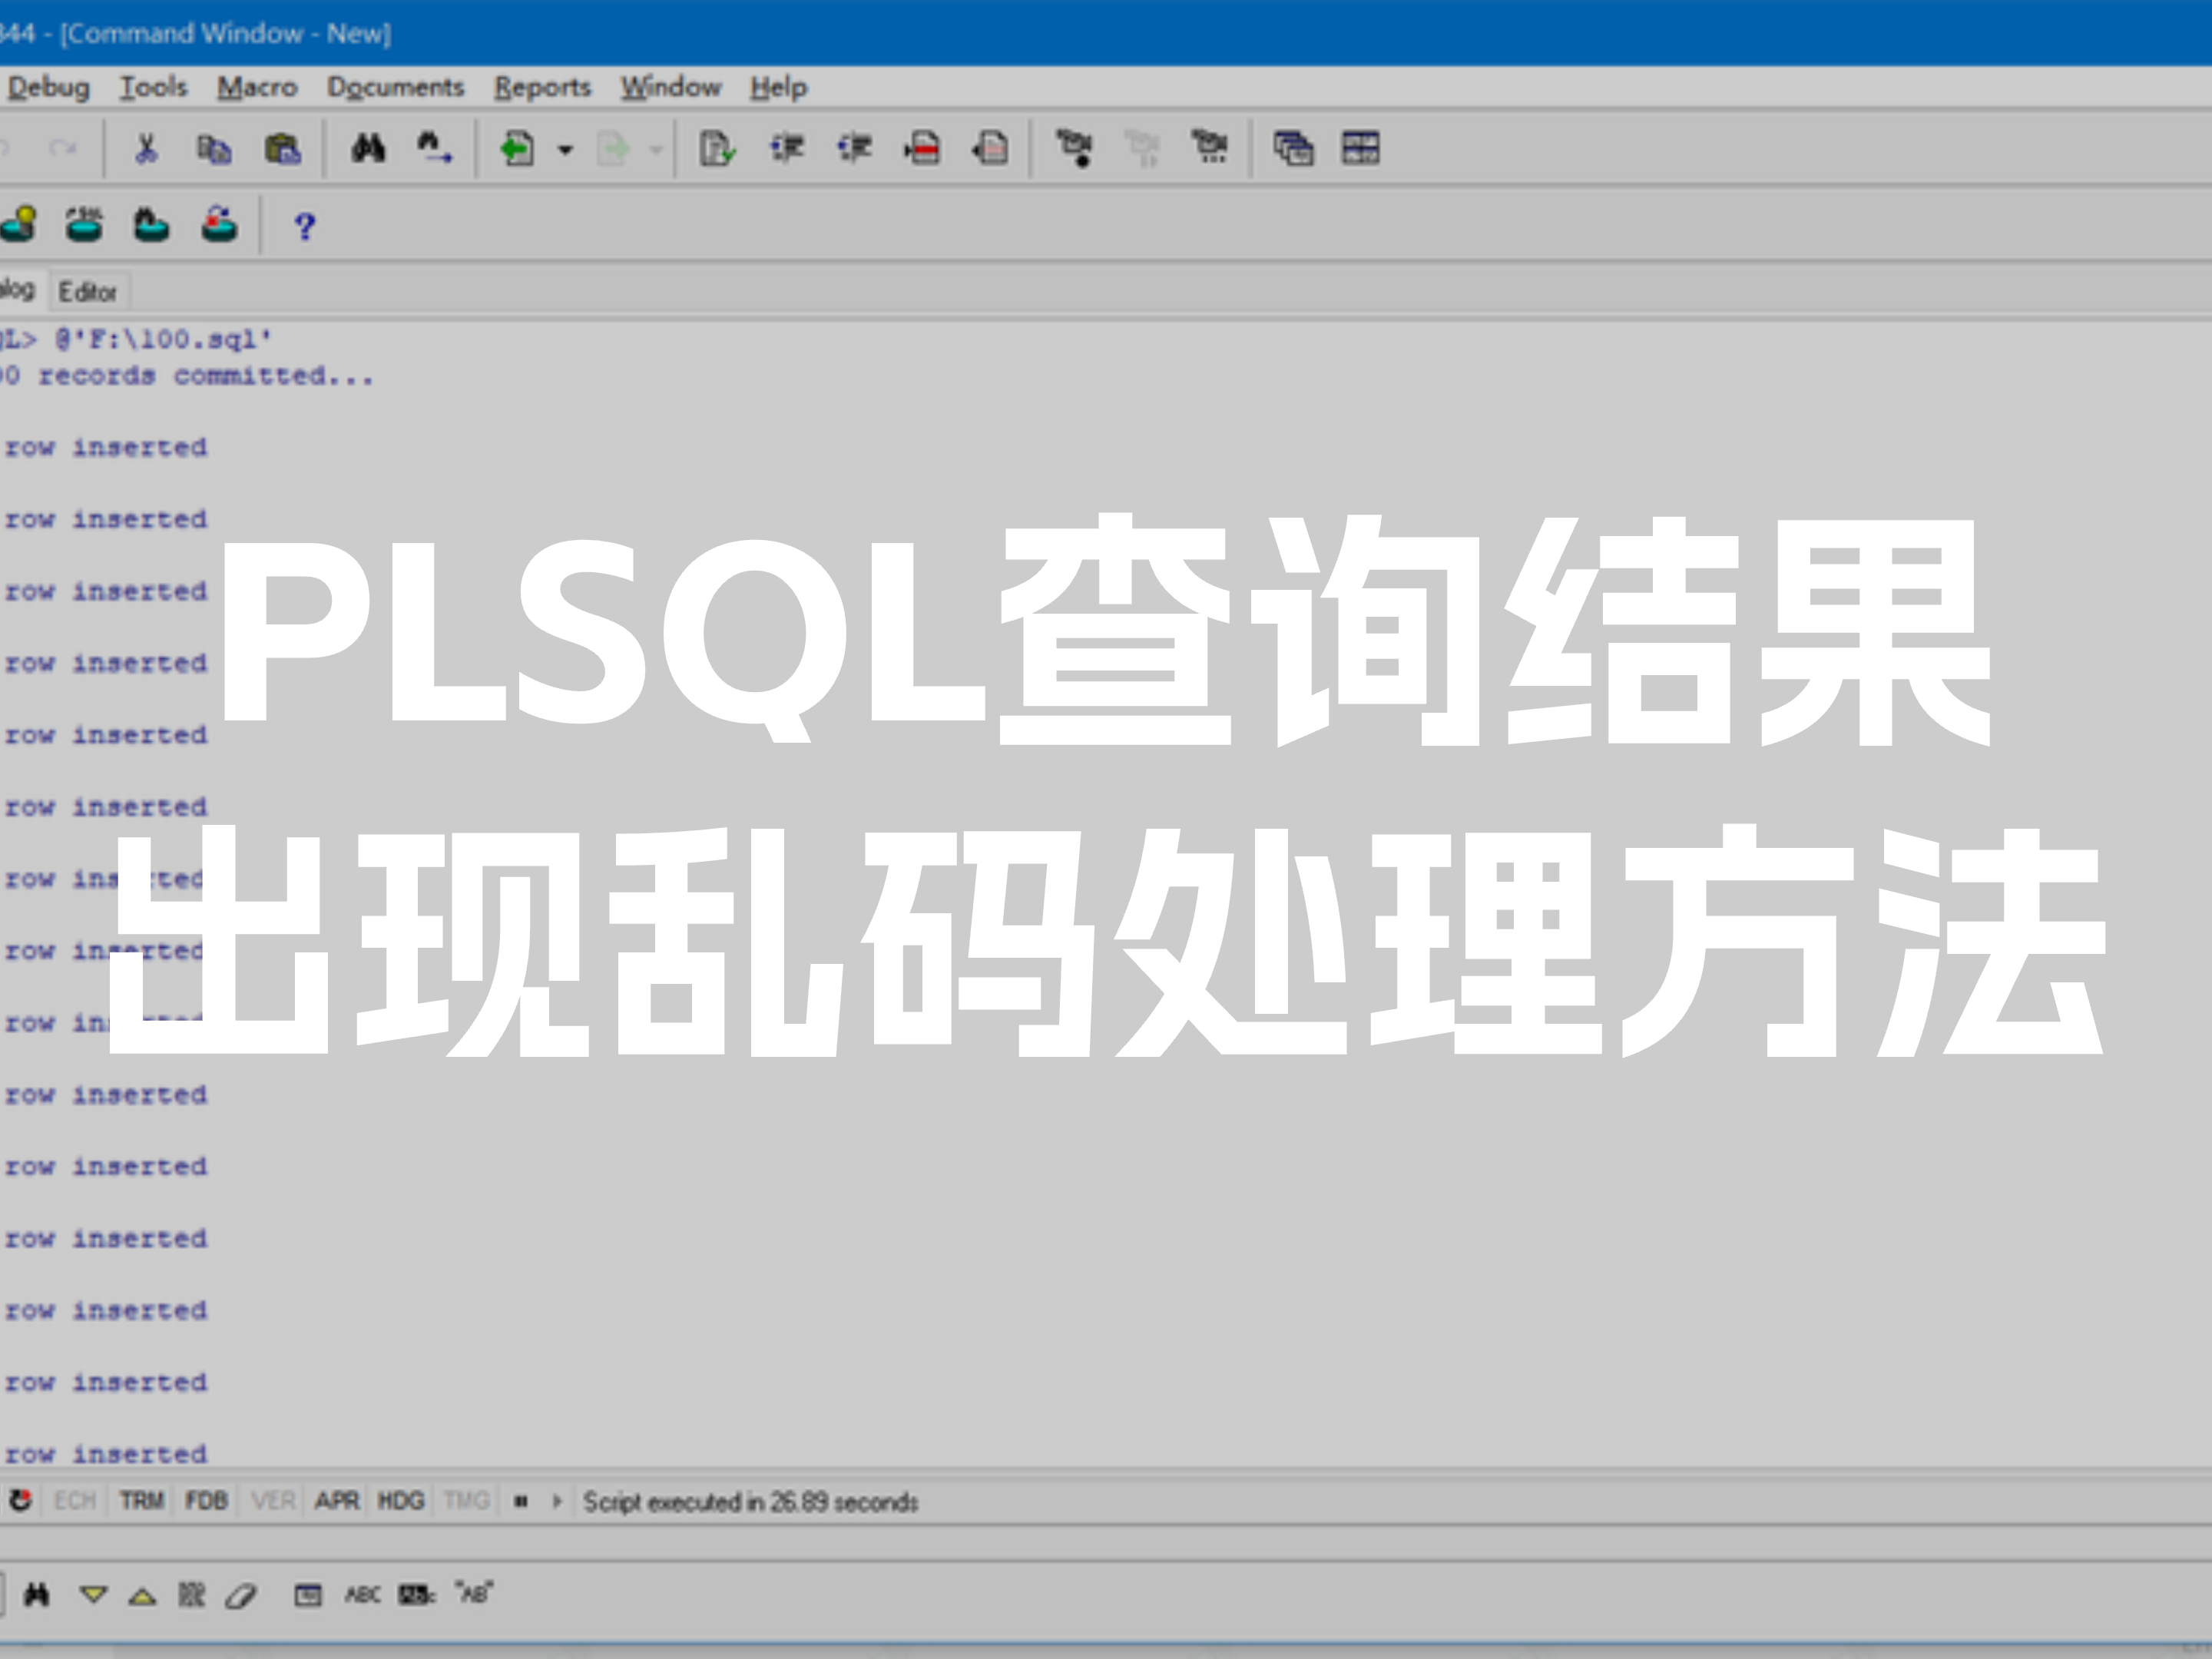Toggle ECH echo option

click(75, 1500)
